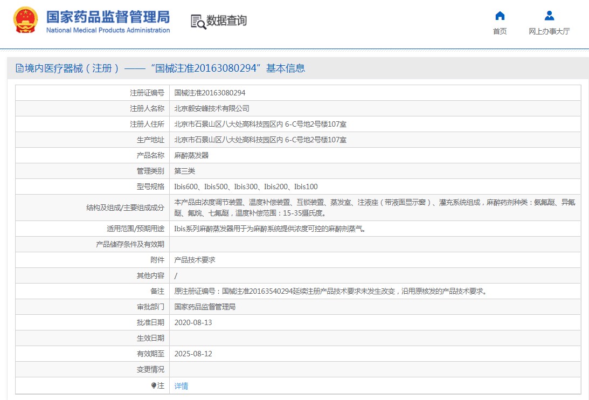This screenshot has width=589, height=400.
Task: Click the 注册人名称 label
Action: coord(147,108)
